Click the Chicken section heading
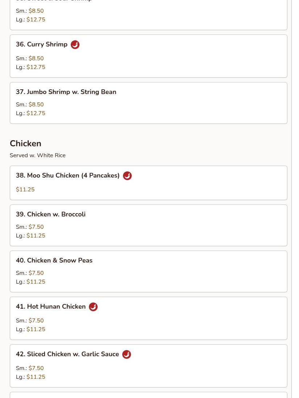 tap(25, 143)
